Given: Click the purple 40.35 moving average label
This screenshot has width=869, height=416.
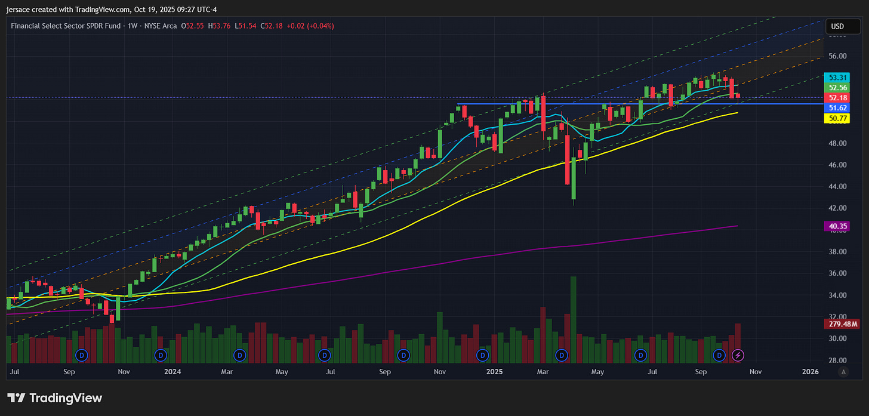Looking at the screenshot, I should 838,226.
